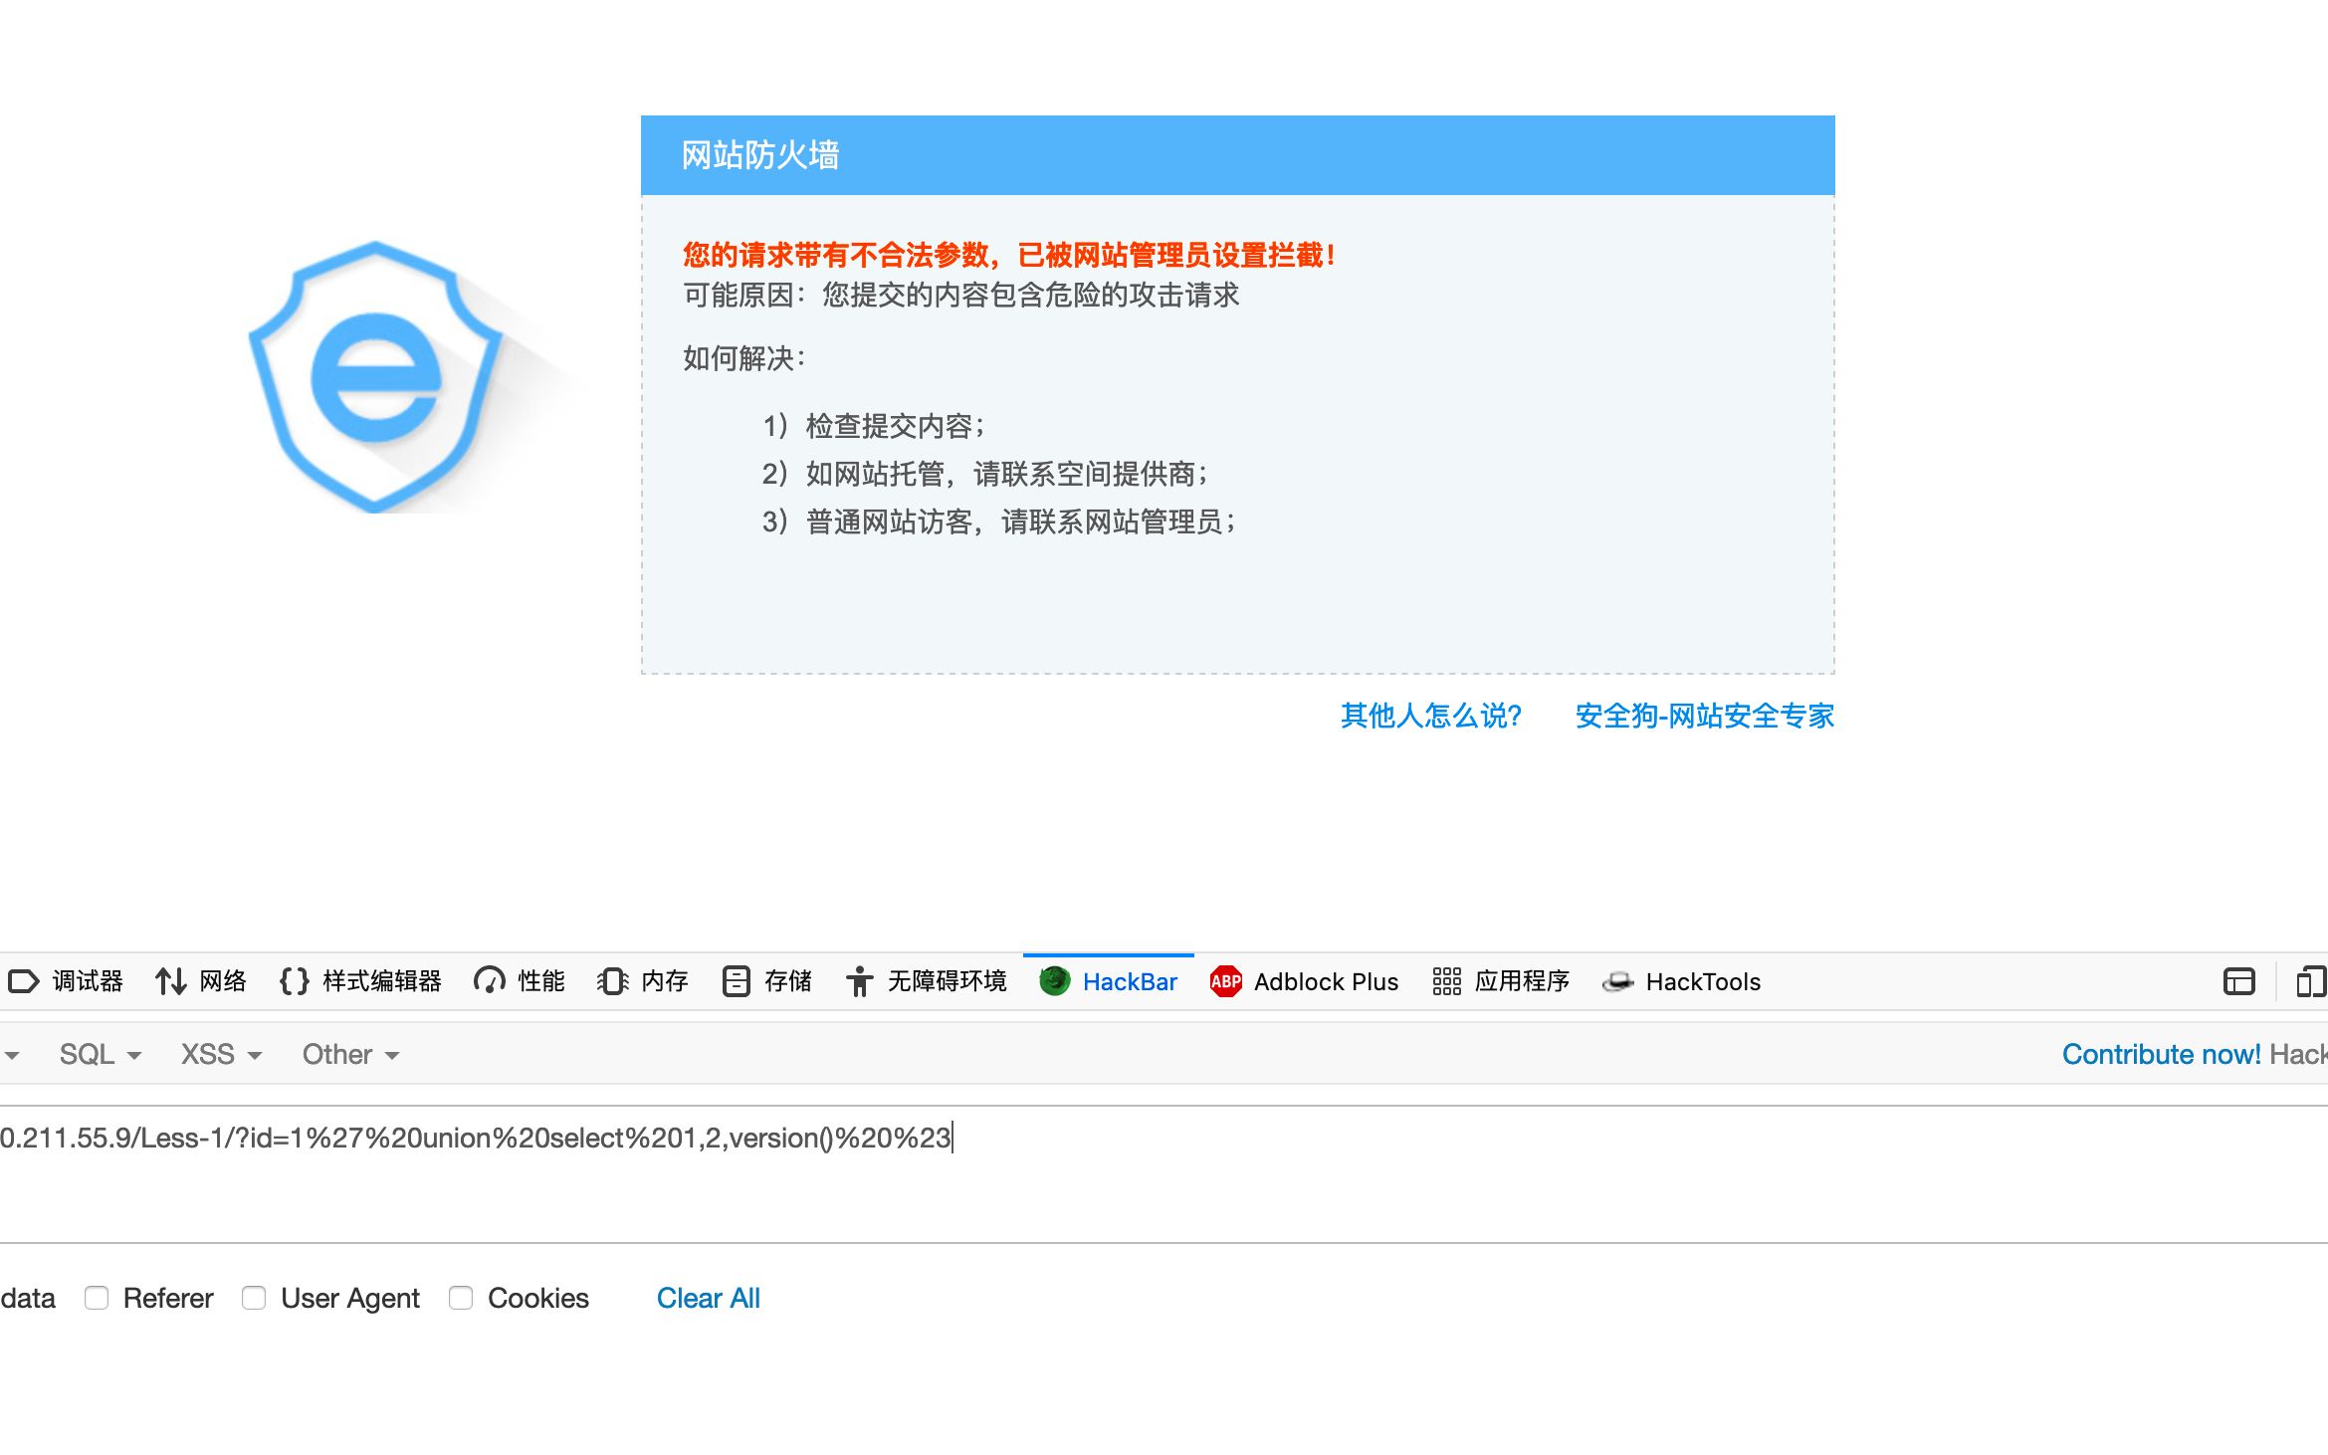Open the performance (性能) gauge icon
The height and width of the screenshot is (1455, 2328).
click(489, 981)
